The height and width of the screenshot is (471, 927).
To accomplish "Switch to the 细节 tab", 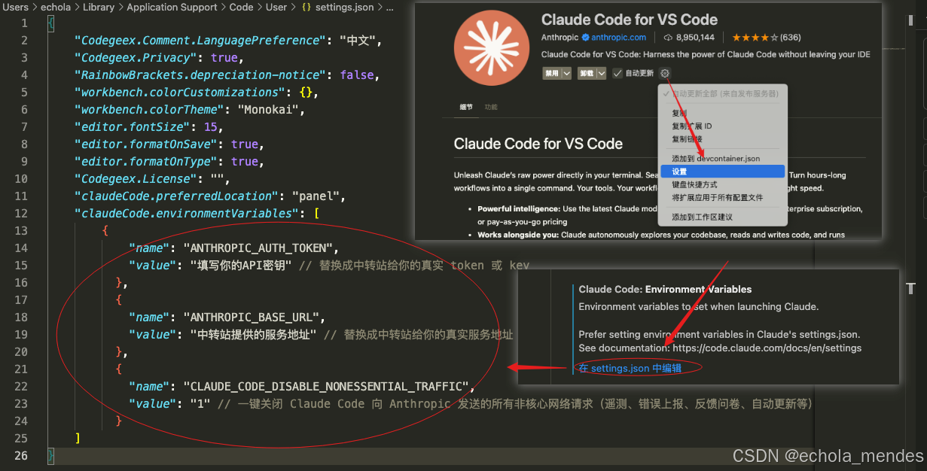I will tap(466, 107).
